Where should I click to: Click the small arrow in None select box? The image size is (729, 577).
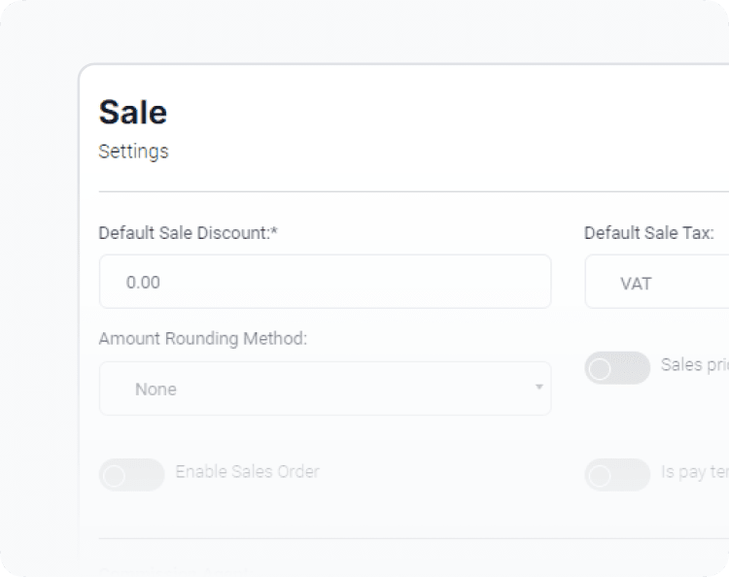pos(538,388)
